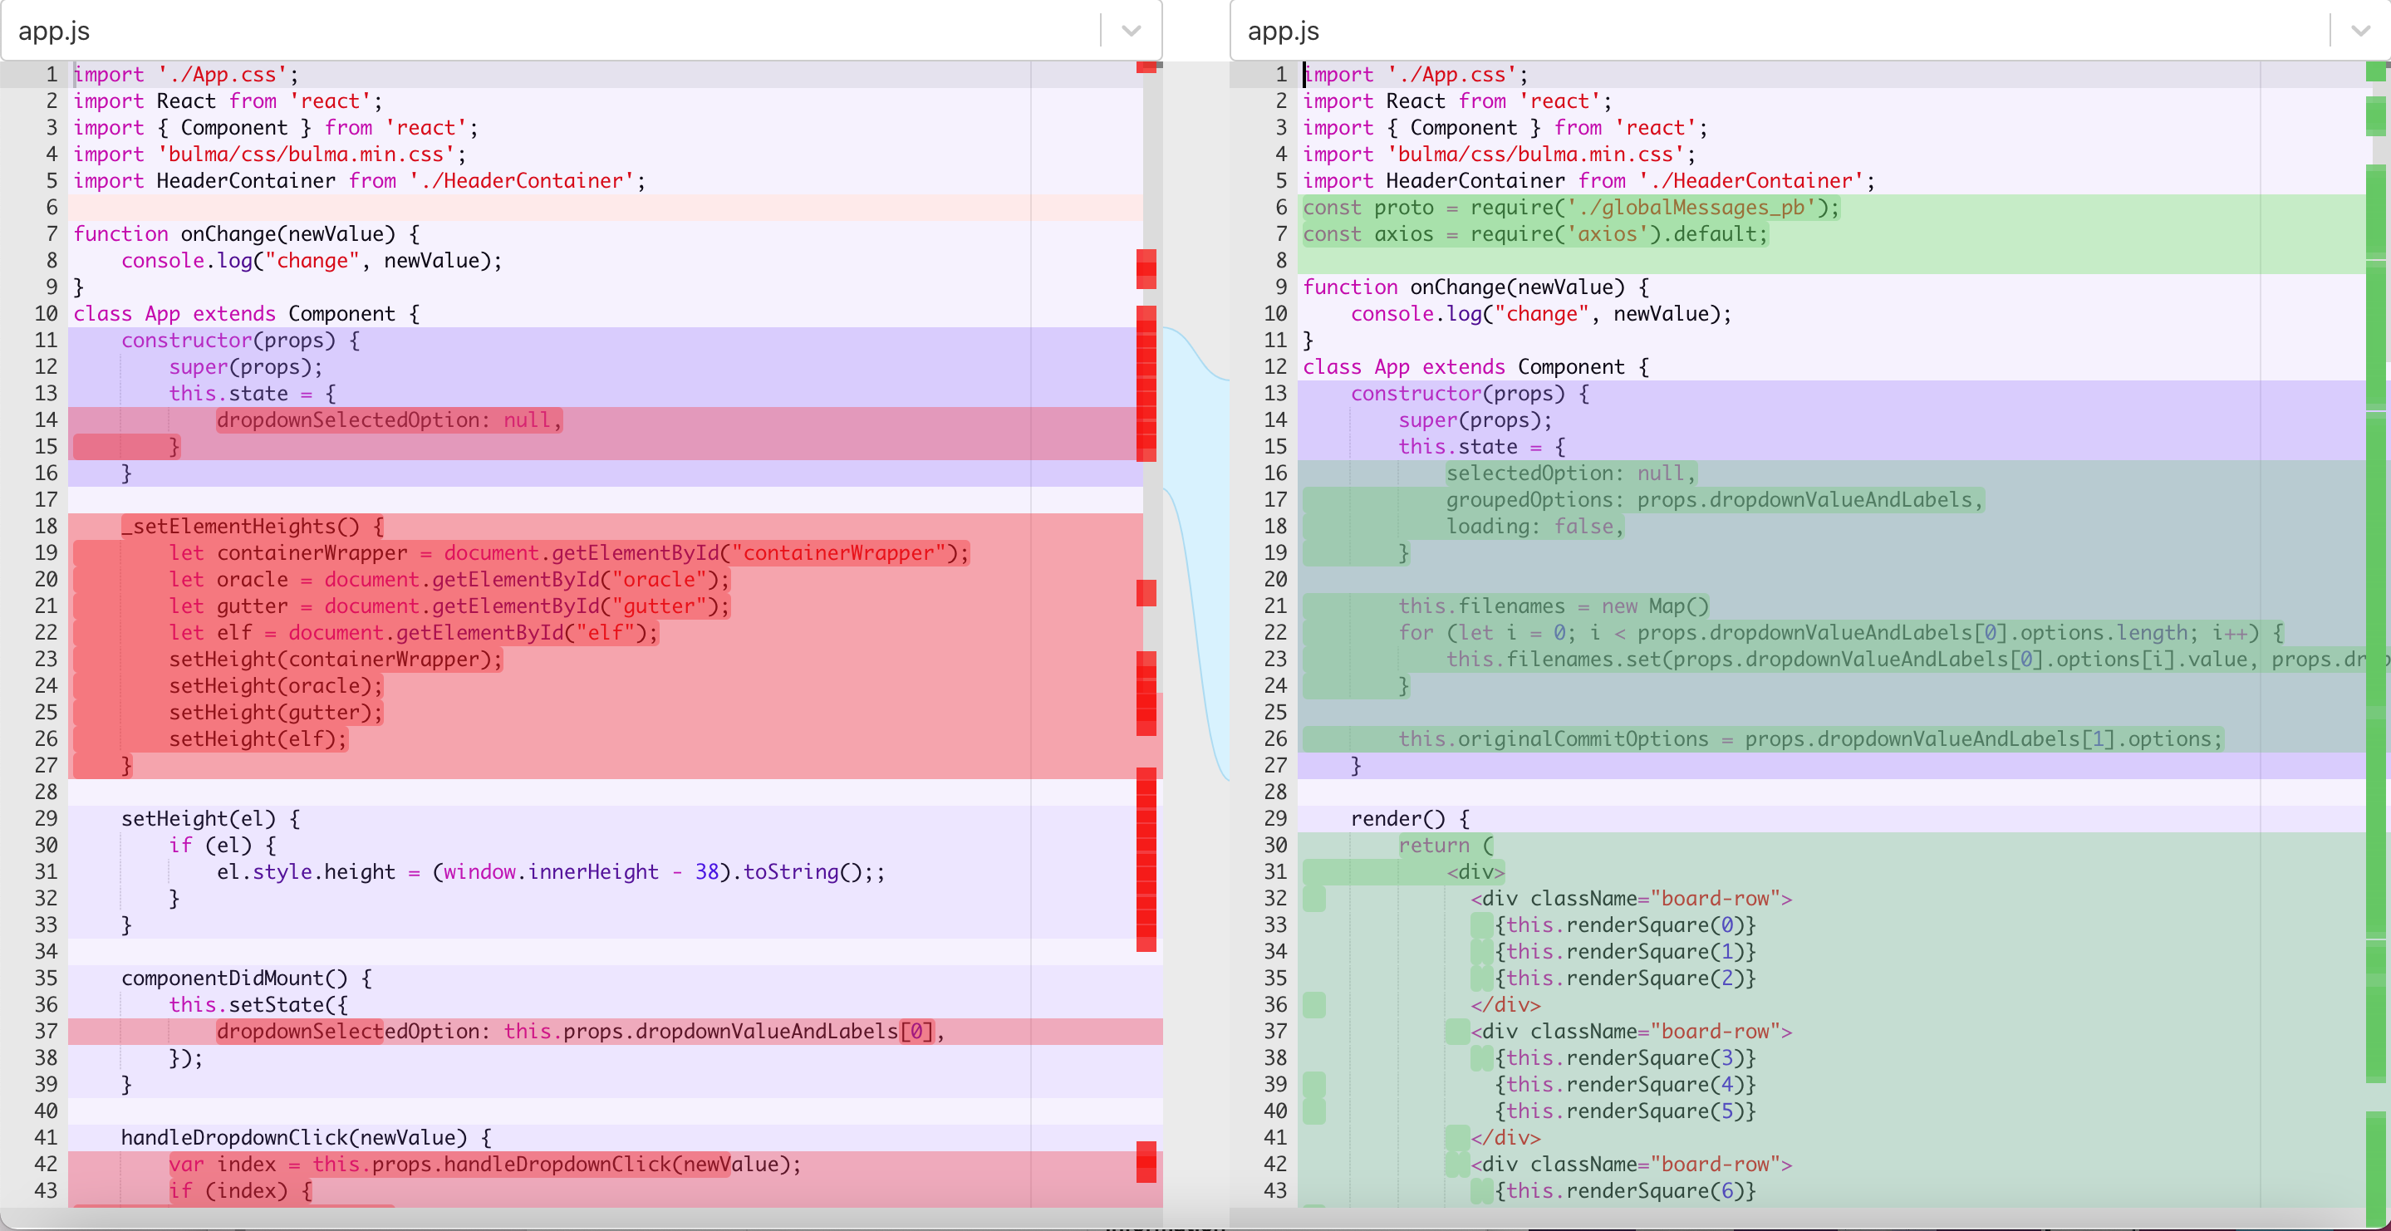Click 'console.log("change", newValue);' in right pane
This screenshot has width=2391, height=1231.
(x=1542, y=314)
